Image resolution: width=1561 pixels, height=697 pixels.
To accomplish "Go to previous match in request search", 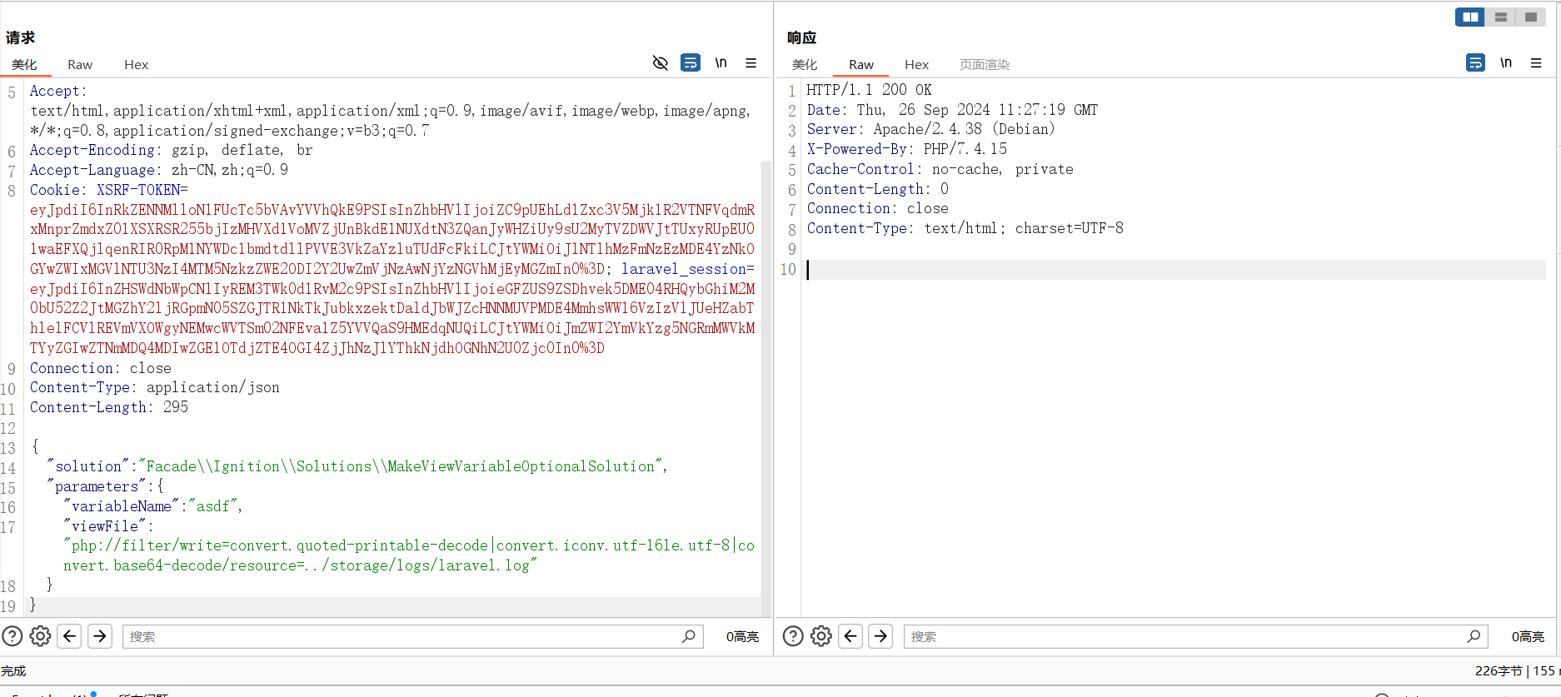I will point(70,636).
